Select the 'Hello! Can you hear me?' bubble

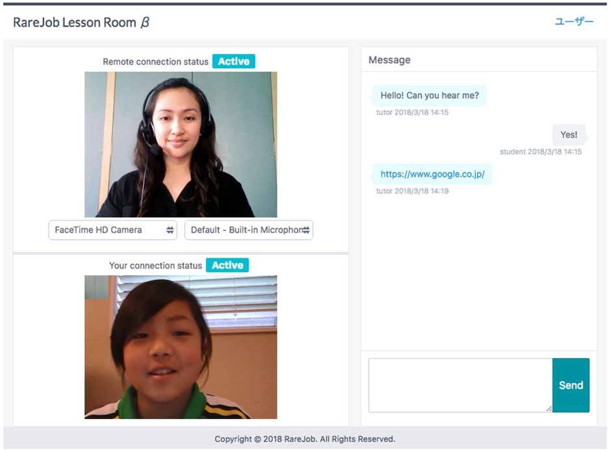[430, 95]
